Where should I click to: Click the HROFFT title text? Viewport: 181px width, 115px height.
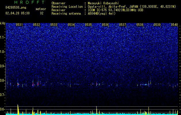[x=30, y=2]
